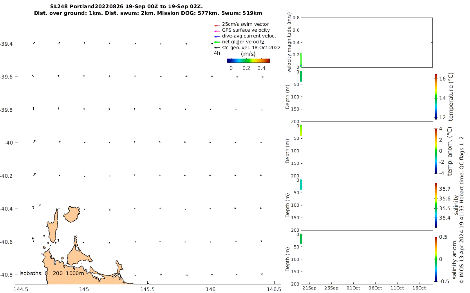The height and width of the screenshot is (293, 470).
Task: Click the 144.5 longitude tick label
Action: tap(20, 289)
